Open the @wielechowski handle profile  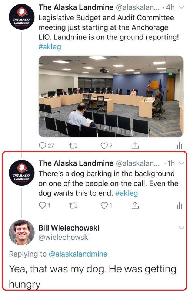click(x=64, y=237)
